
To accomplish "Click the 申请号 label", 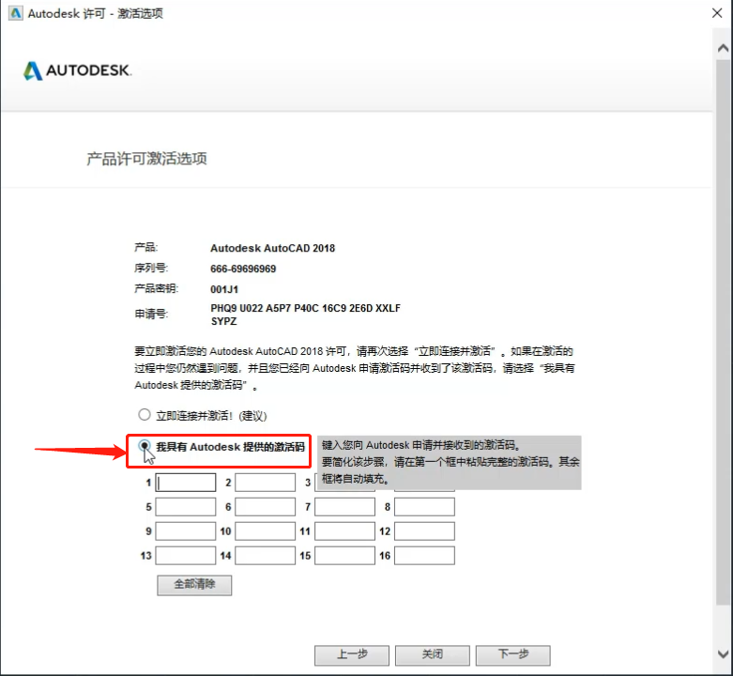I will pos(151,314).
